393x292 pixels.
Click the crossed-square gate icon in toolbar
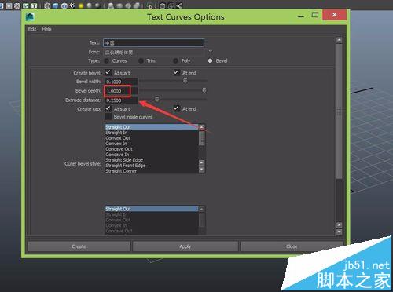17,5
